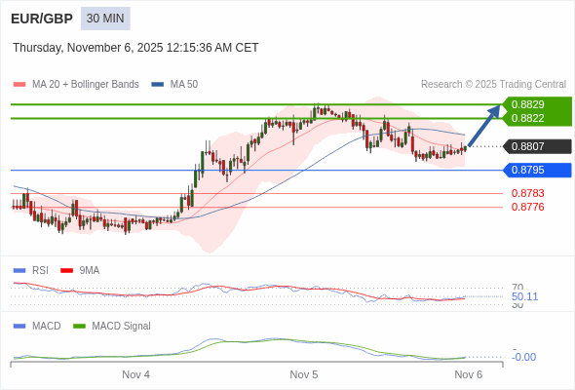Screen dimensions: 575x390
Task: Click the Nov 4 axis date label
Action: point(135,374)
